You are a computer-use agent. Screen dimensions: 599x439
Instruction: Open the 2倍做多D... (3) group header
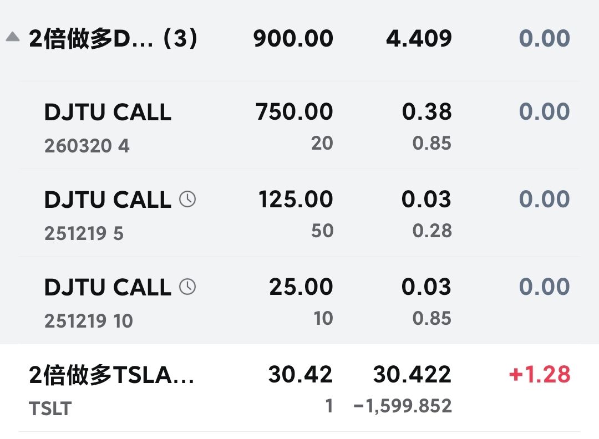(x=113, y=39)
